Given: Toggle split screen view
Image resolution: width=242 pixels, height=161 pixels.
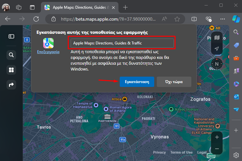Looking at the screenshot, I should coord(194,19).
